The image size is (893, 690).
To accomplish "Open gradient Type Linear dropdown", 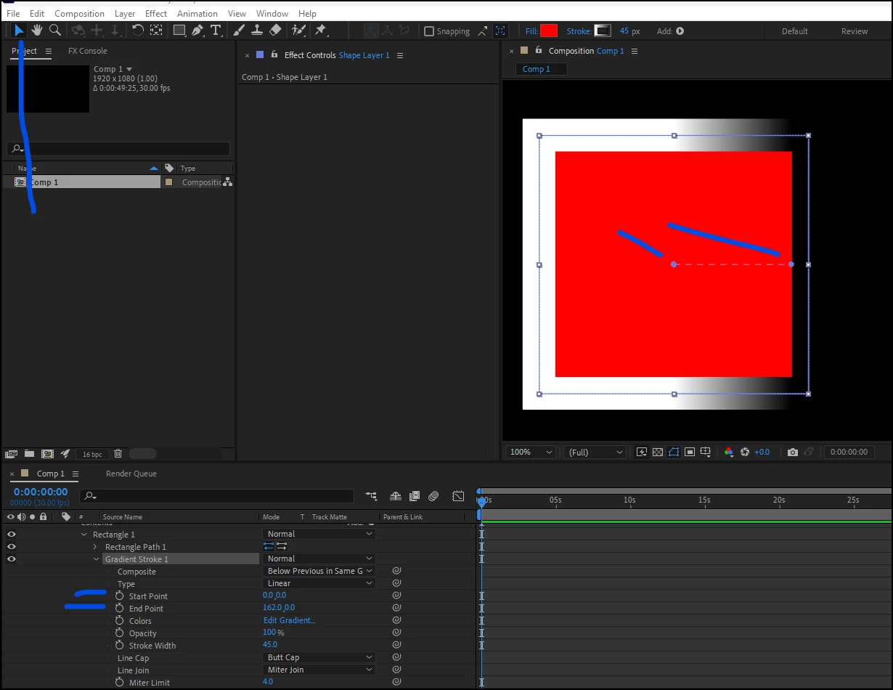I will point(319,583).
